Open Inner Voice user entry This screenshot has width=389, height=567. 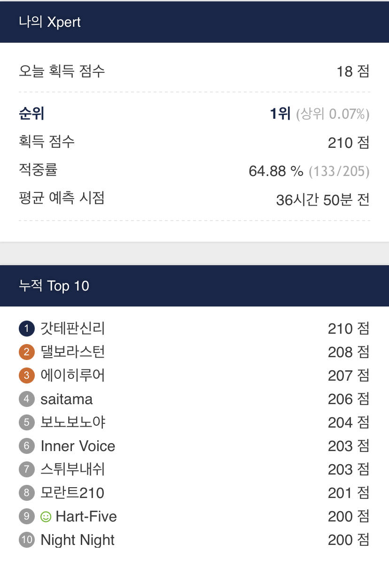tap(78, 446)
